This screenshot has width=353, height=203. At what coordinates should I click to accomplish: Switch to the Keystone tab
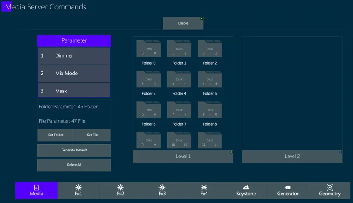coord(246,191)
